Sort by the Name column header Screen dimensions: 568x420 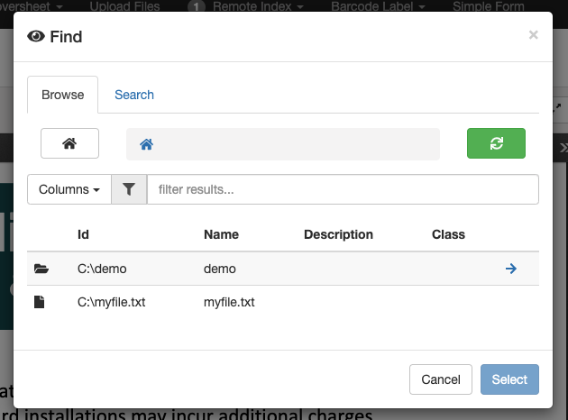point(221,234)
